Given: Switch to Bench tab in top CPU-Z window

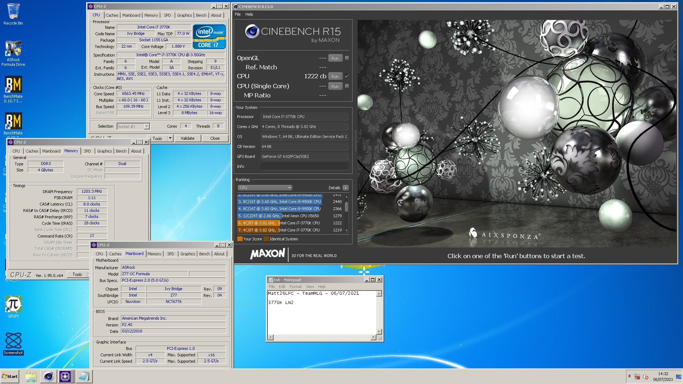Looking at the screenshot, I should click(201, 15).
